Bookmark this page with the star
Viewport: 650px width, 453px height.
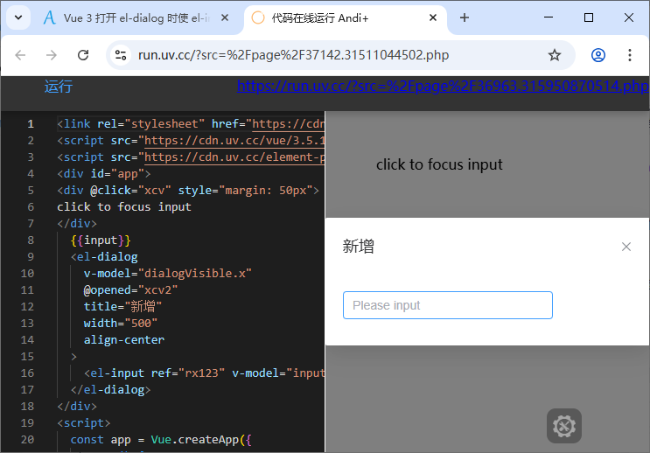[555, 55]
